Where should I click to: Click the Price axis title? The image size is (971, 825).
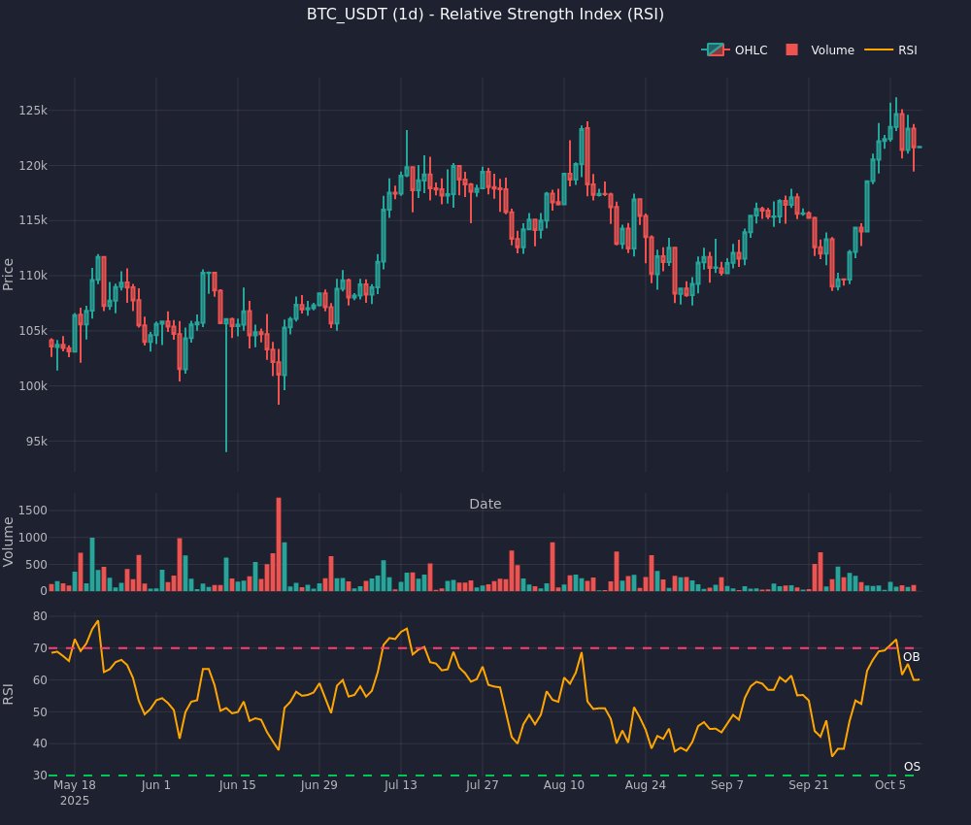(x=8, y=275)
